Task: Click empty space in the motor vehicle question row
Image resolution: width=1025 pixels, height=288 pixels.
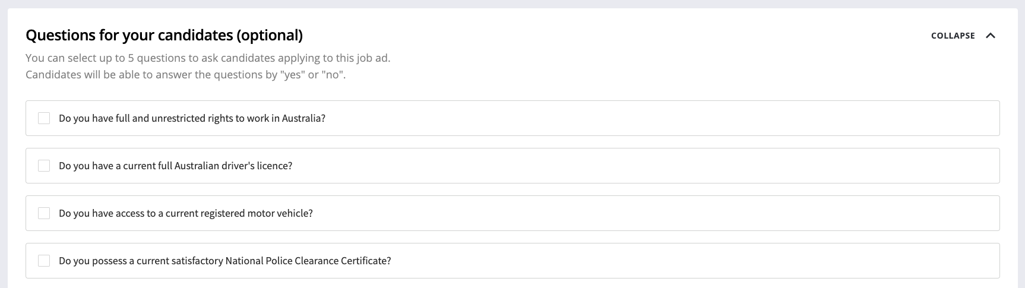Action: pyautogui.click(x=653, y=213)
